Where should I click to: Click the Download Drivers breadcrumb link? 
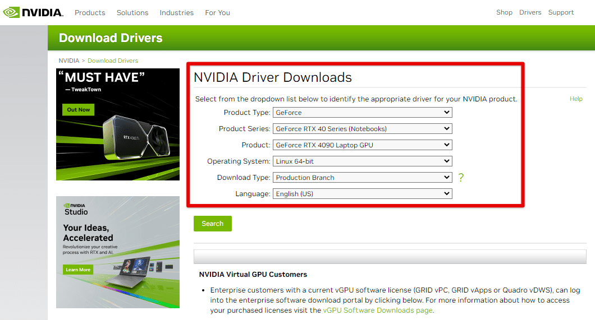[x=113, y=61]
